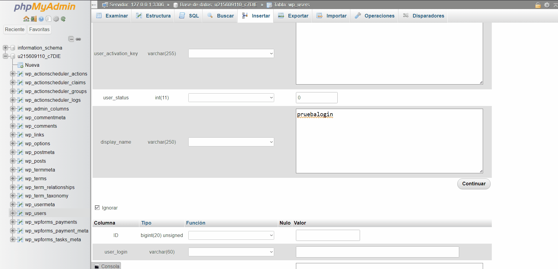Screen dimensions: 558x269
Task: Click the logout door icon in sidebar
Action: point(34,19)
